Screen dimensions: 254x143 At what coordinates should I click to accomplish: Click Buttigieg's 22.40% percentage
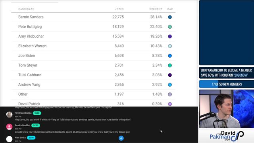point(156,27)
